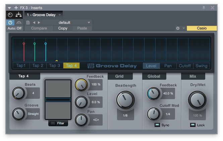This screenshot has height=141, width=223.
Task: Click the sidechain routing icon
Action: click(18, 15)
